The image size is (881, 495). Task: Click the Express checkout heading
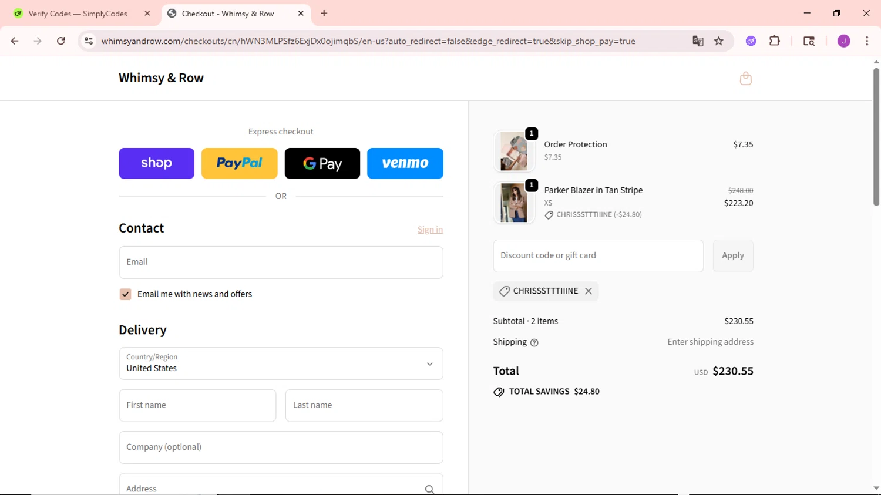(281, 132)
